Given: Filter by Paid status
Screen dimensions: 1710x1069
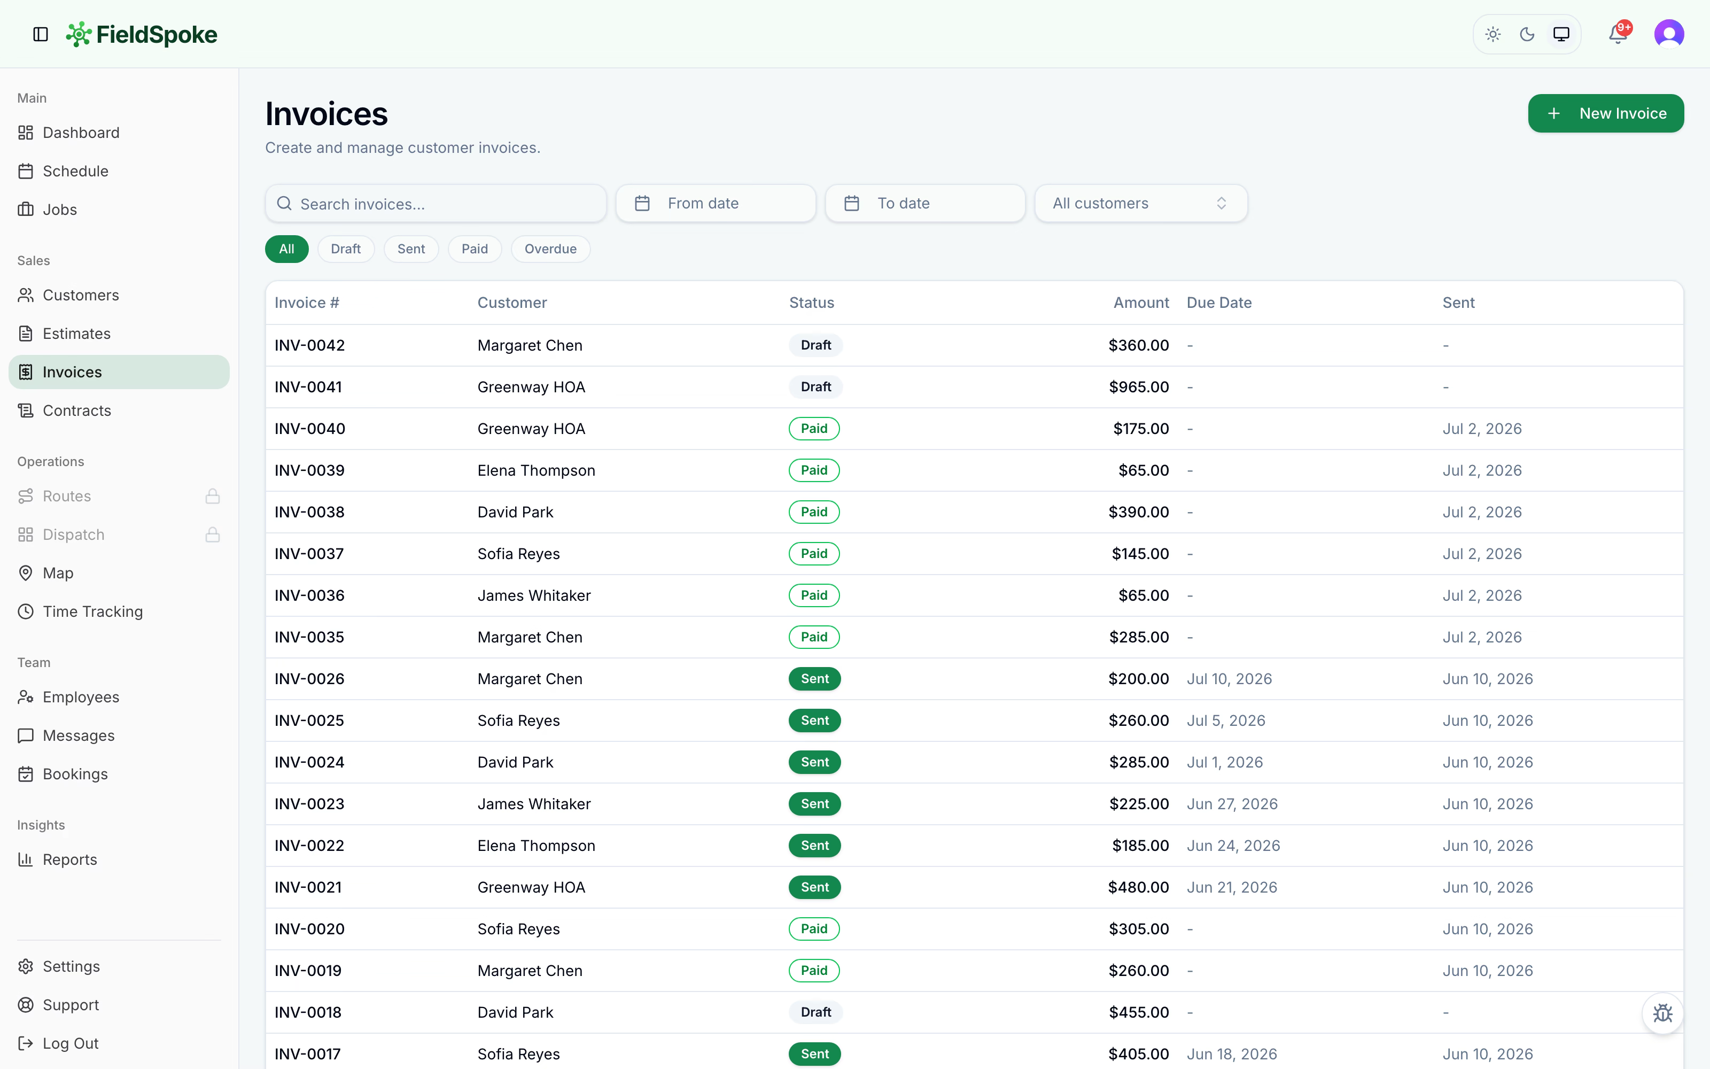Looking at the screenshot, I should tap(475, 249).
